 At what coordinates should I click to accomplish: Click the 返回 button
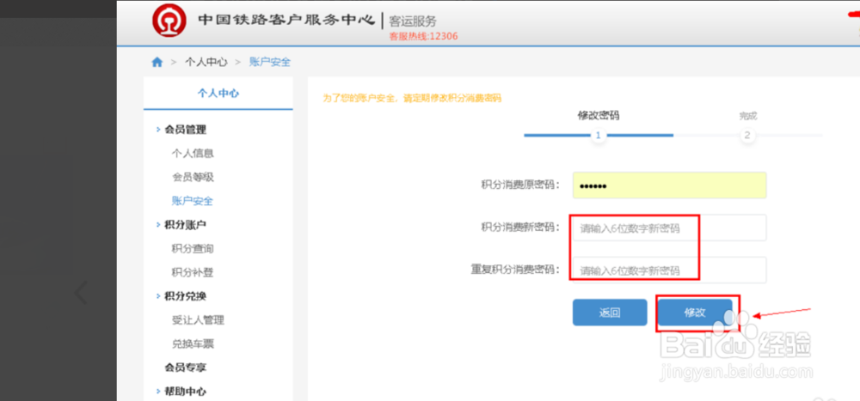coord(610,313)
